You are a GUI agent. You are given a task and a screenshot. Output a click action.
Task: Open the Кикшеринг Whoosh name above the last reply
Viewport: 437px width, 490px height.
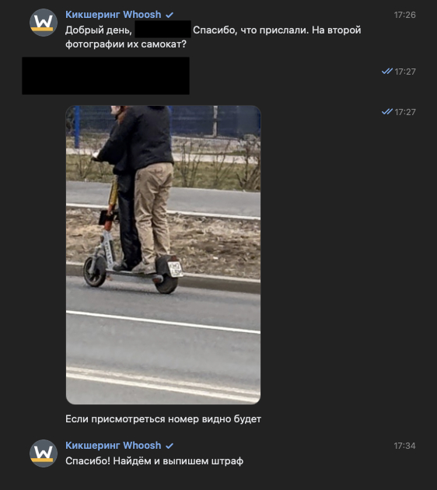click(113, 446)
